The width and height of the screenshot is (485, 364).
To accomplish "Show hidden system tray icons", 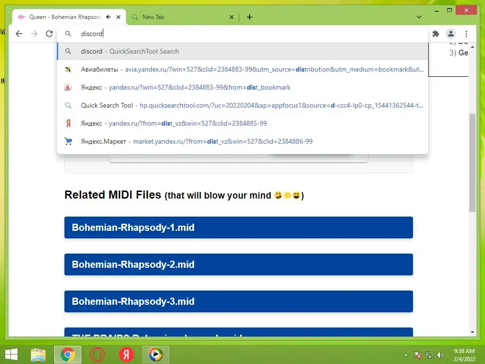I will [x=406, y=355].
